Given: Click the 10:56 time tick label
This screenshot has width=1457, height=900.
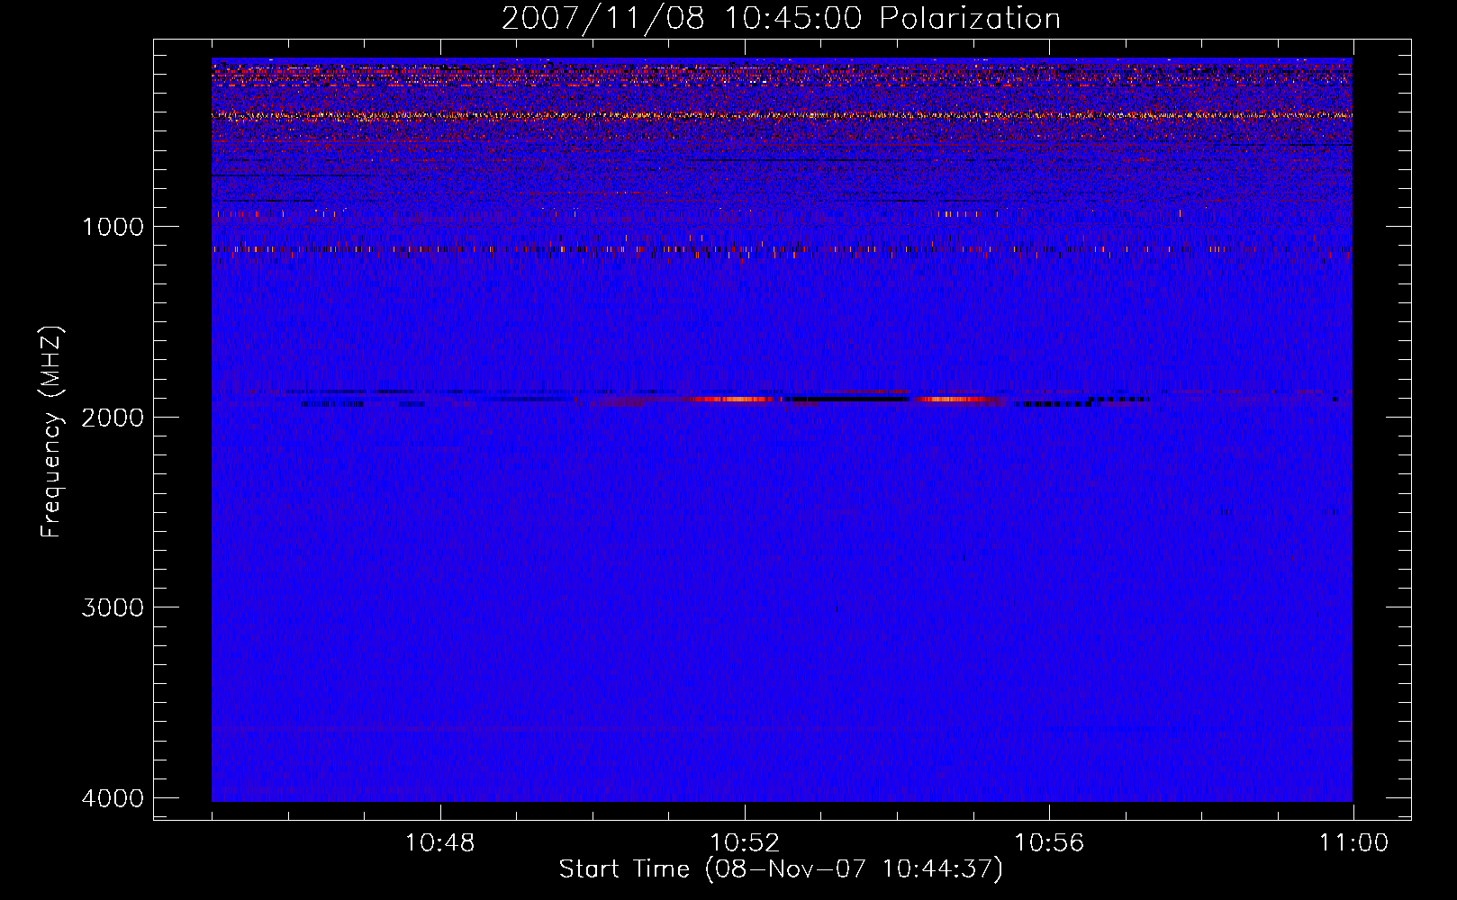Looking at the screenshot, I should pyautogui.click(x=1049, y=843).
